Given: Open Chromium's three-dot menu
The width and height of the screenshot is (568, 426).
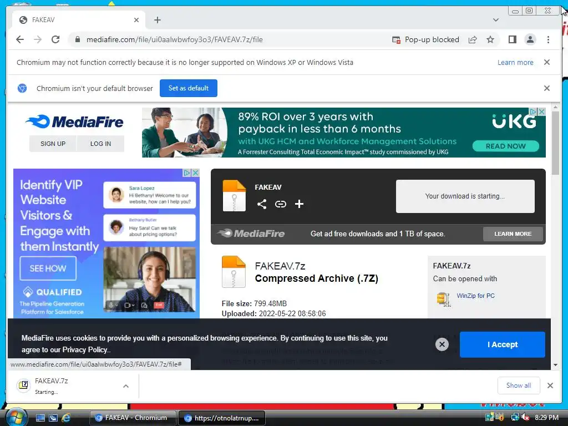Looking at the screenshot, I should (548, 39).
